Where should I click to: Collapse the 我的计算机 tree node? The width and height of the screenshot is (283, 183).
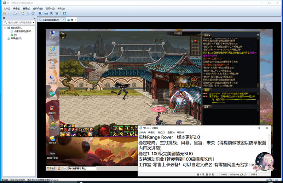[x=5, y=28]
